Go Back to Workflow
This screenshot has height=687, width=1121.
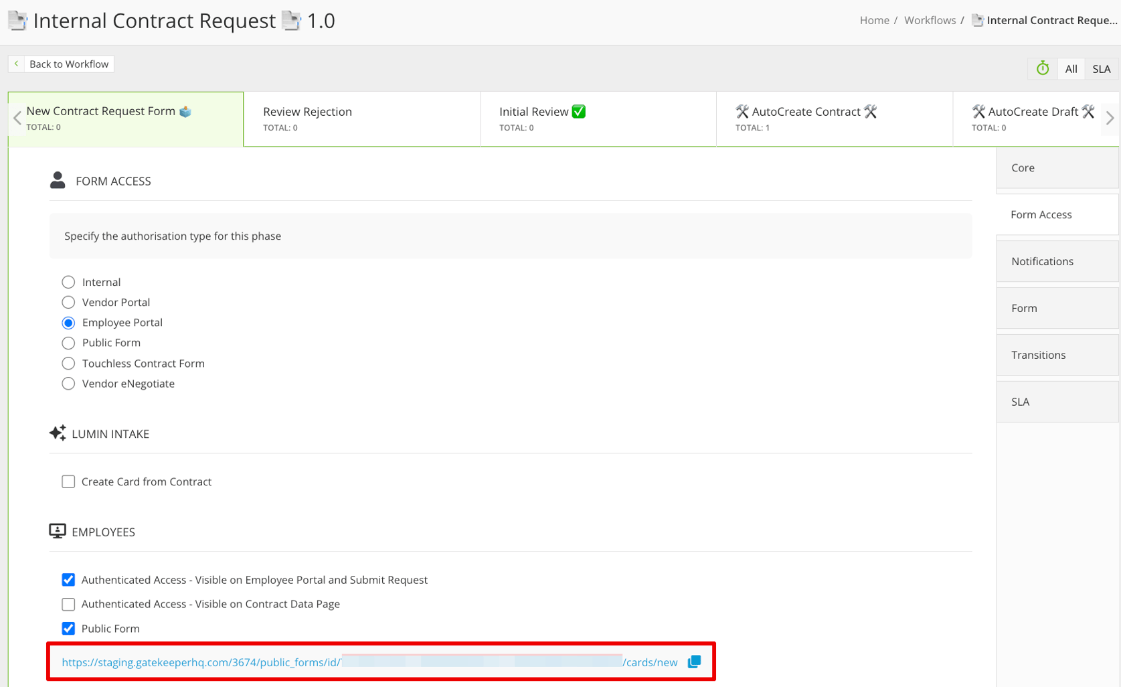61,64
